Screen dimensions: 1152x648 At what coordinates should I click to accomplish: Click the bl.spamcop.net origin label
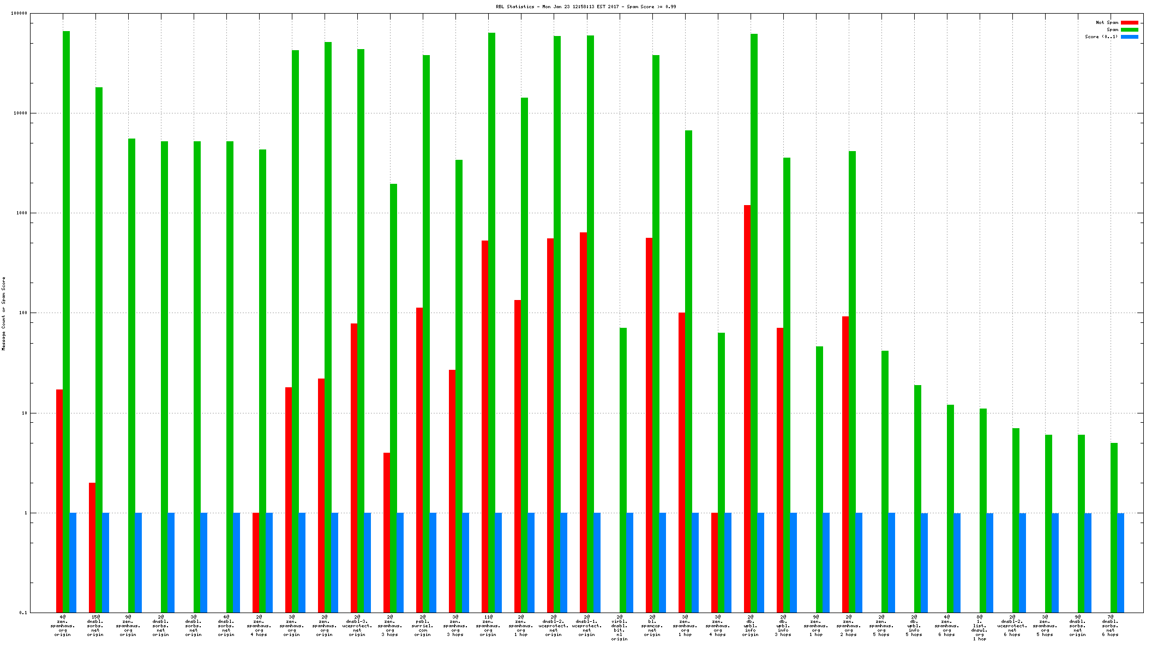pyautogui.click(x=652, y=626)
